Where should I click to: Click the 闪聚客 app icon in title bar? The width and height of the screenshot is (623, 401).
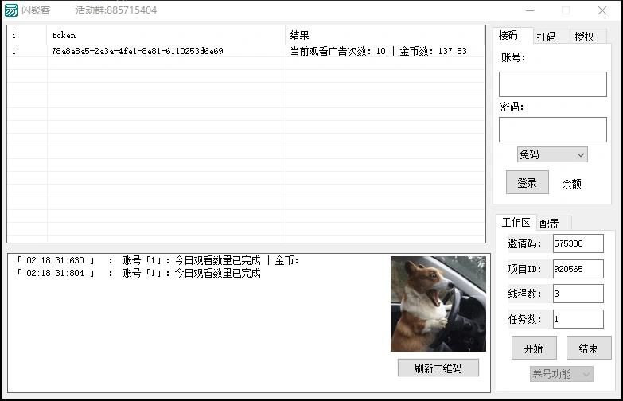click(x=11, y=10)
